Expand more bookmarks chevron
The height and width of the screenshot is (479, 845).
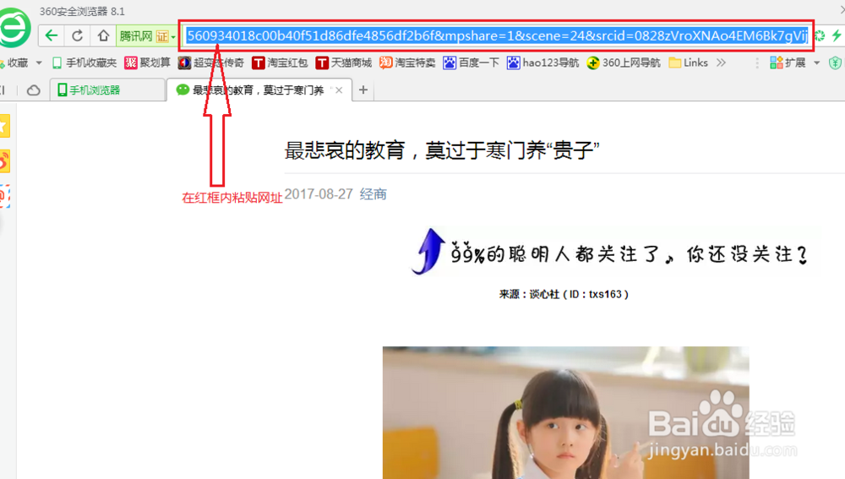point(721,63)
